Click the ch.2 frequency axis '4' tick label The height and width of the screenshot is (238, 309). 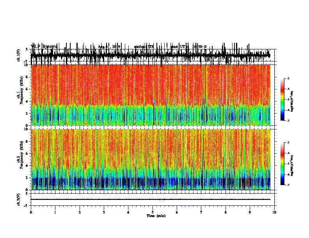click(27, 166)
